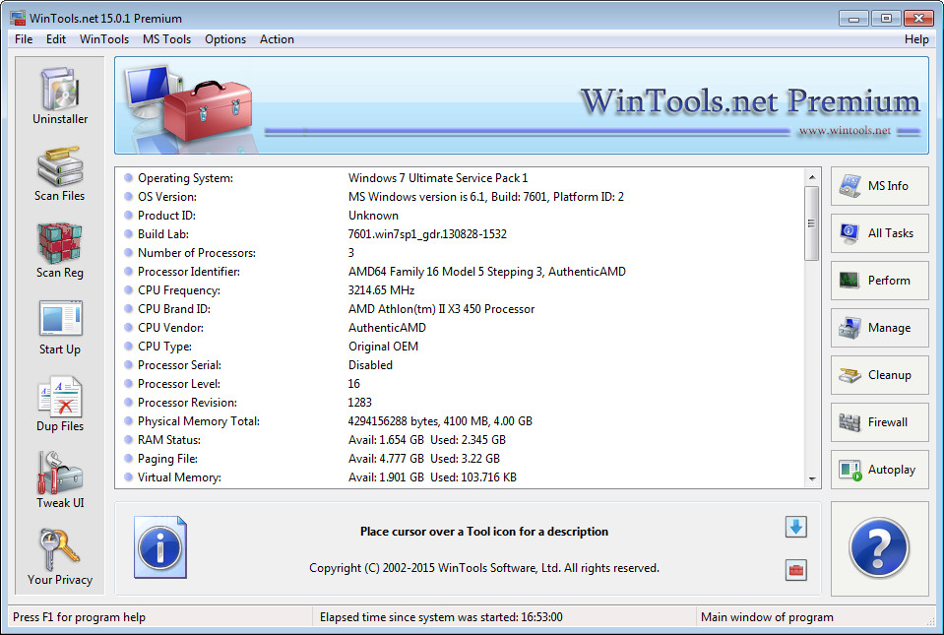Select the OS Version row label

166,197
